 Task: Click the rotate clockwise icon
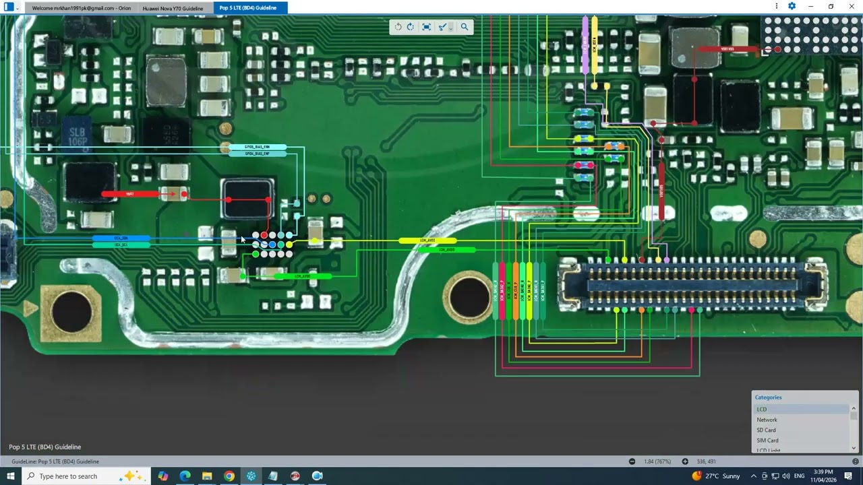coord(411,27)
